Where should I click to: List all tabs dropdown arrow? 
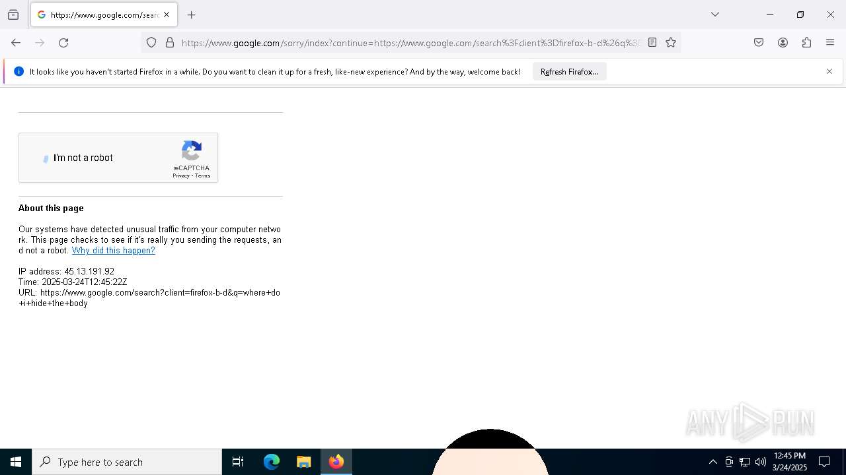(714, 15)
